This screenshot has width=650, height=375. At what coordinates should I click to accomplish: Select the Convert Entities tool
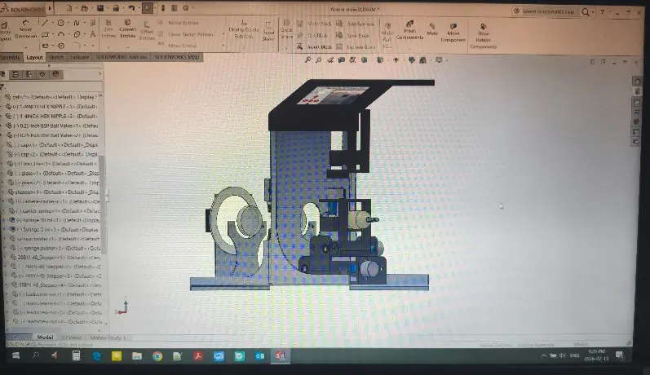[128, 29]
